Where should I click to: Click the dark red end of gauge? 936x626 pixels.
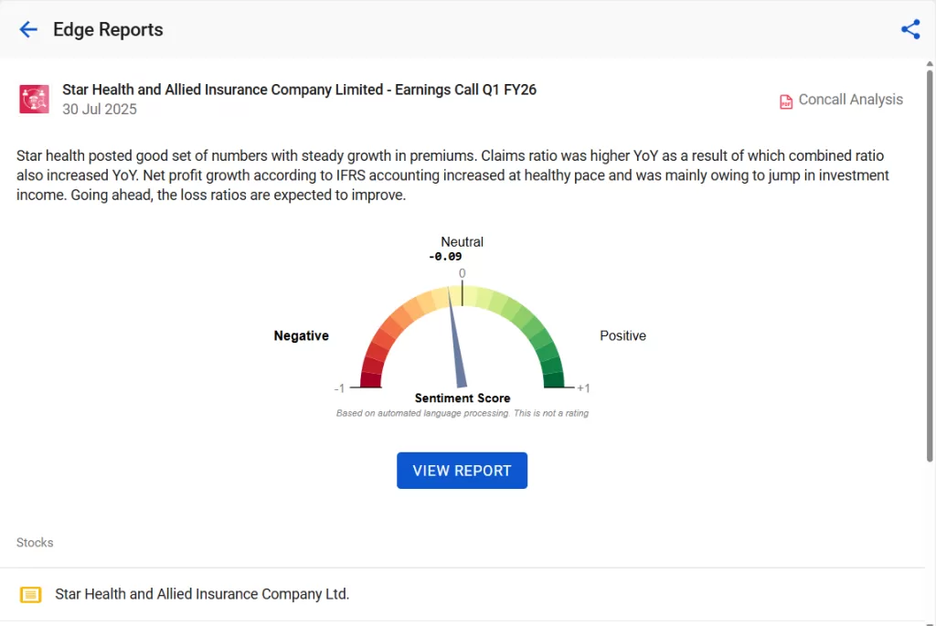[370, 379]
